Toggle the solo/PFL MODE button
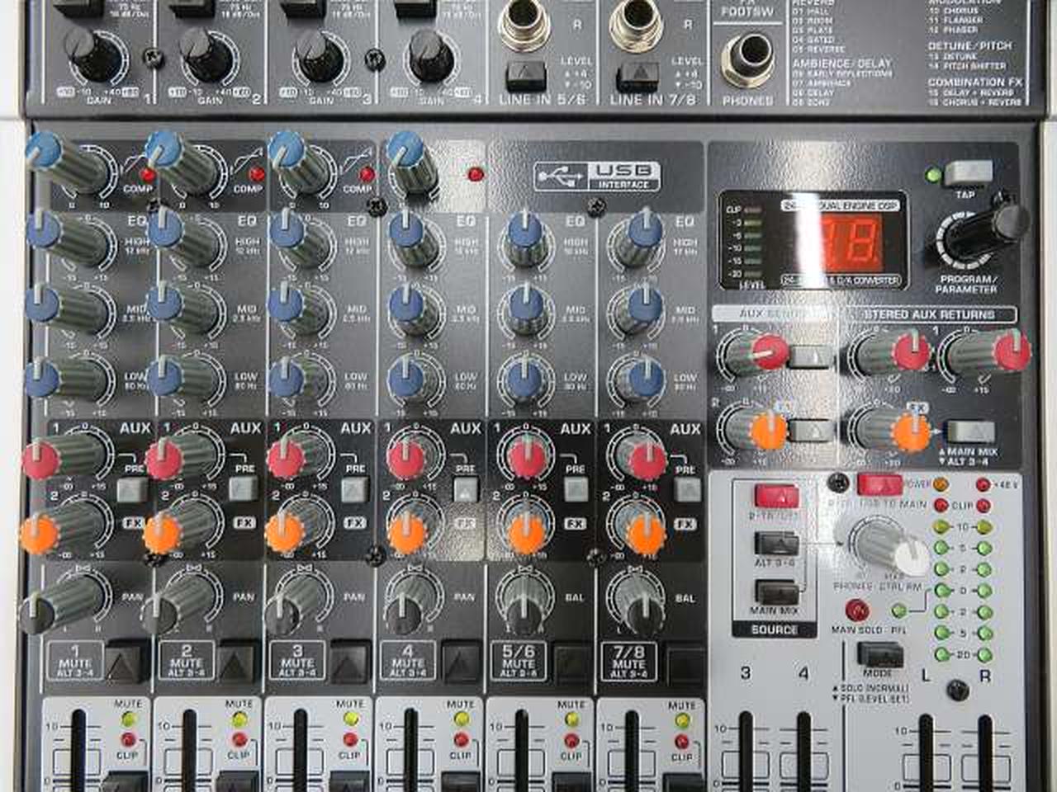Screen dimensions: 1057x792 tap(880, 655)
